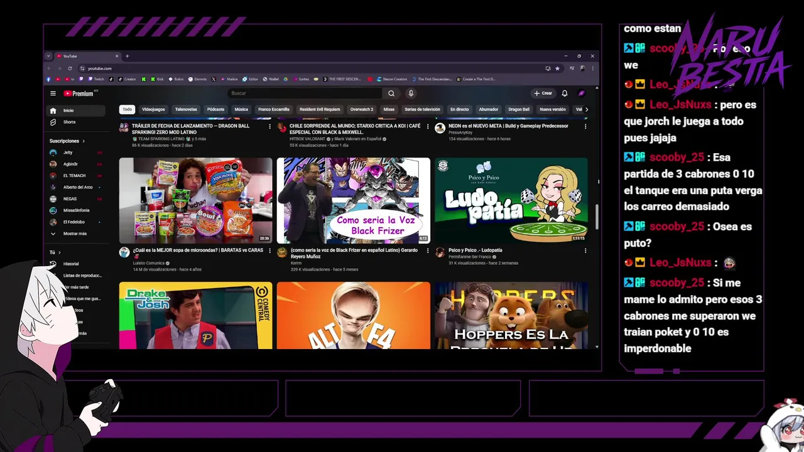Show more category chips with right arrow
Screen dimensions: 804x452
[587, 109]
